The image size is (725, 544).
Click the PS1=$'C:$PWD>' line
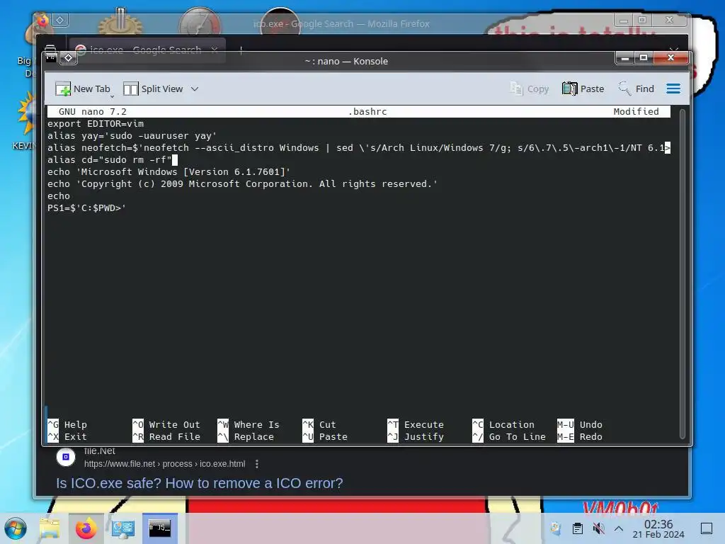tap(86, 208)
